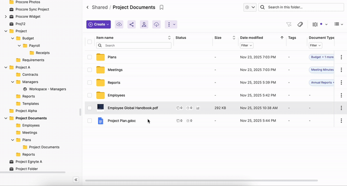Image resolution: width=347 pixels, height=186 pixels.
Task: Click the Workspace - Managers icon in tree
Action: click(x=25, y=89)
